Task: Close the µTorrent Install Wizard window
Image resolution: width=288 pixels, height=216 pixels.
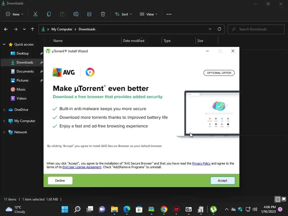Action: (x=233, y=51)
